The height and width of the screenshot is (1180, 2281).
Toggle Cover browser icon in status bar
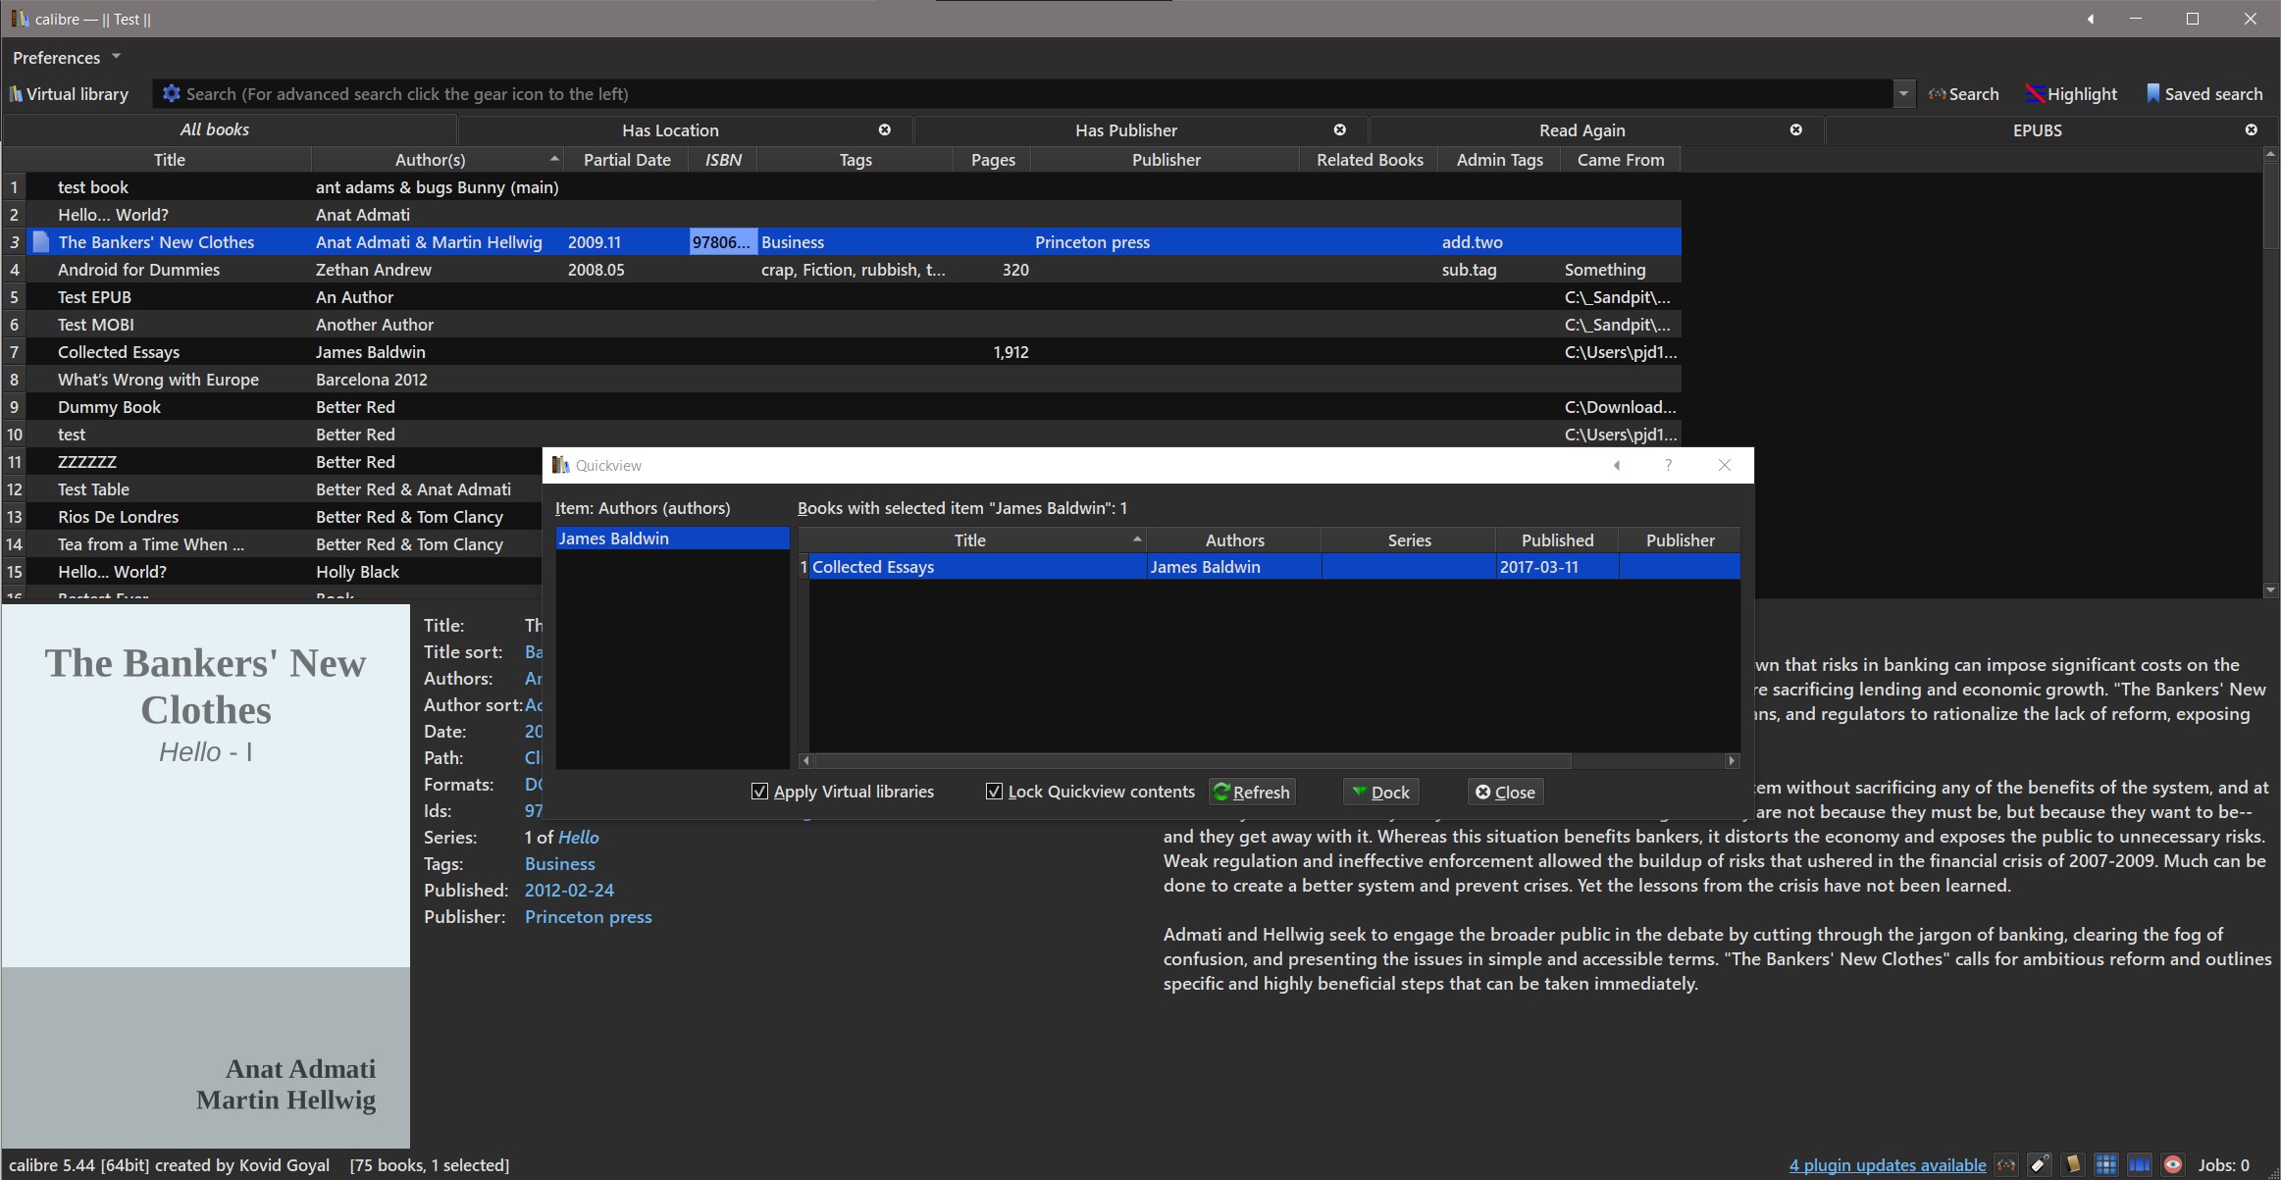pos(2140,1164)
